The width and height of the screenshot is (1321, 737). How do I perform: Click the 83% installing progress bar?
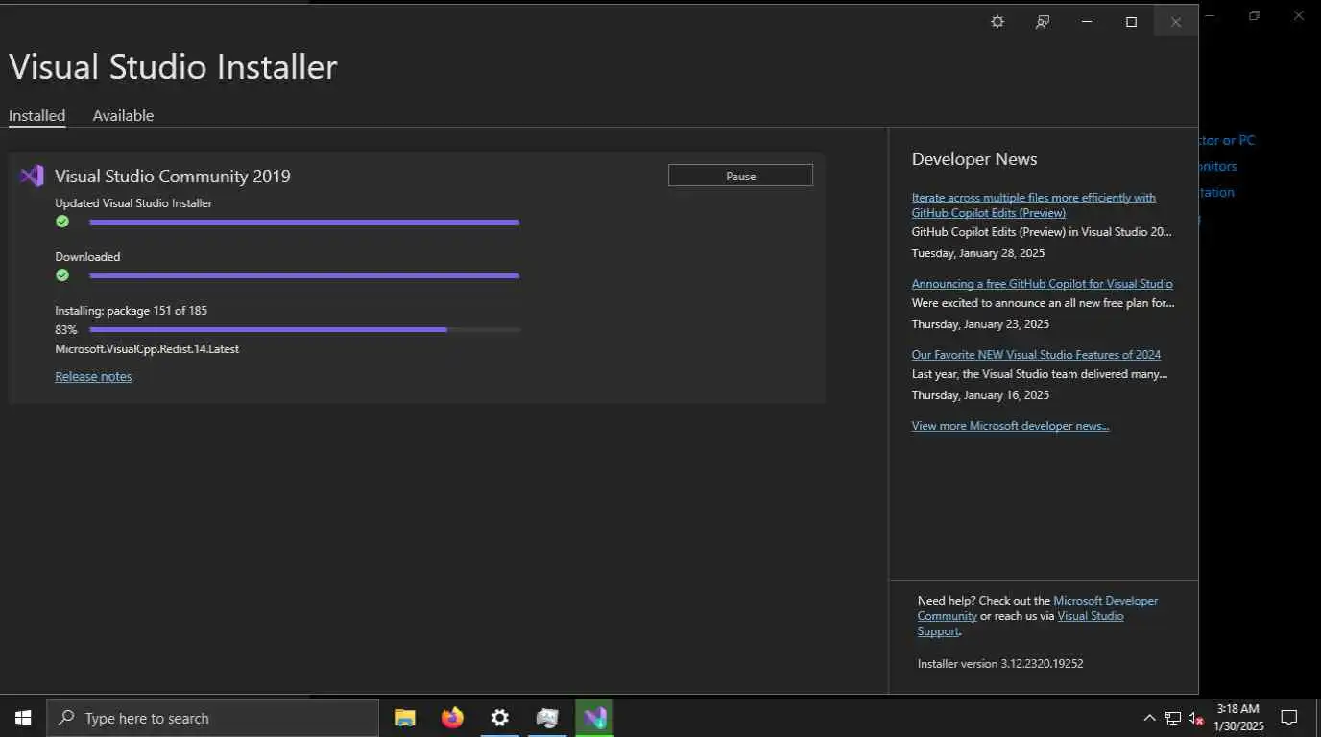[x=304, y=329]
